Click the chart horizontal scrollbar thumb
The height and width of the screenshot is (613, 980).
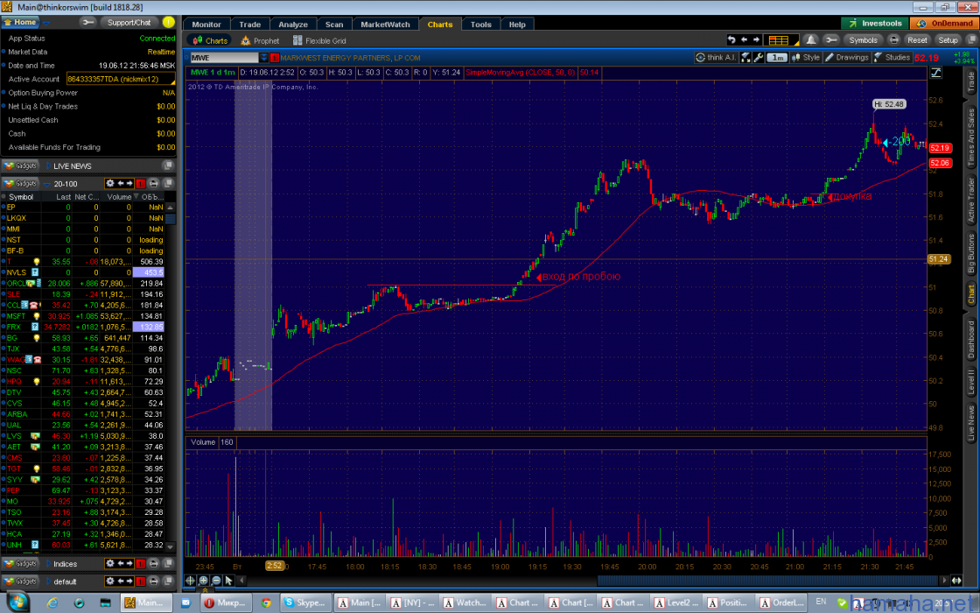[x=767, y=581]
